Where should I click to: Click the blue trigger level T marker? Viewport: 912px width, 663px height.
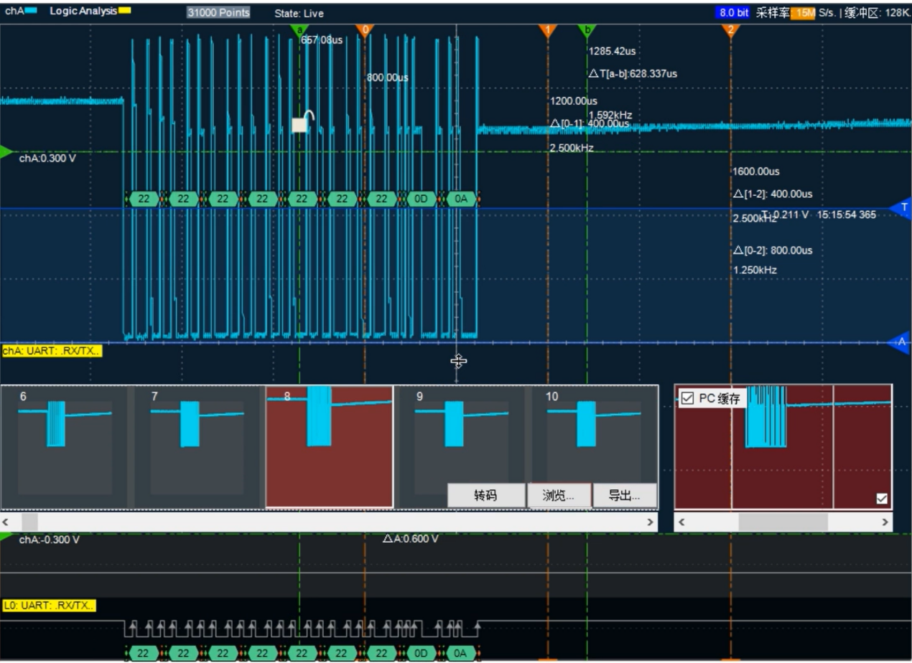[x=902, y=207]
